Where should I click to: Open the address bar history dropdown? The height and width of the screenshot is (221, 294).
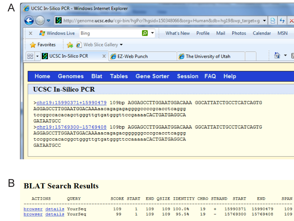[264, 21]
